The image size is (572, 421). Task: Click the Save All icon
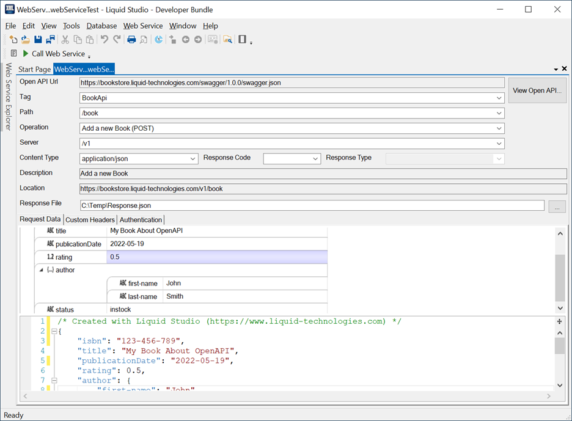(50, 40)
